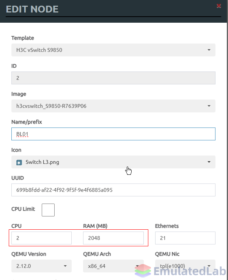Click the ID field containing 2

coord(113,78)
